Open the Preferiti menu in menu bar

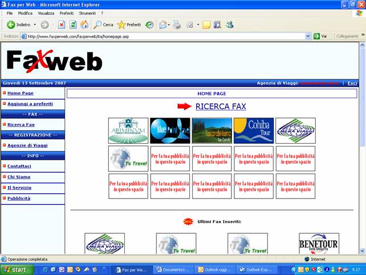(67, 13)
